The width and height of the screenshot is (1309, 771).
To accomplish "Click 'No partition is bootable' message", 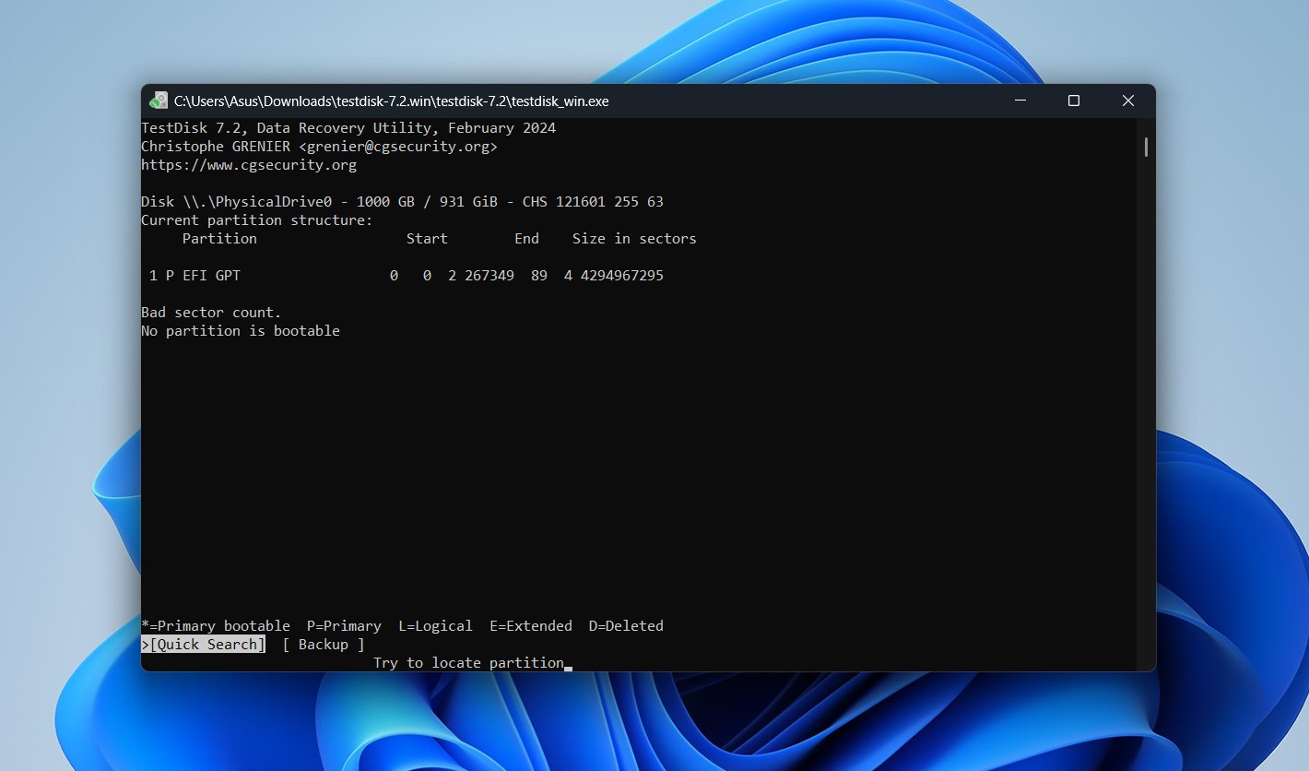I will point(241,331).
